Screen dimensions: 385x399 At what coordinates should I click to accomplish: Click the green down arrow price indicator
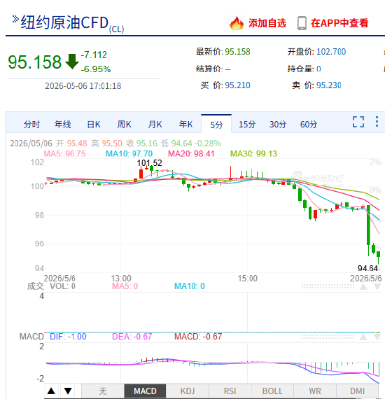point(72,62)
